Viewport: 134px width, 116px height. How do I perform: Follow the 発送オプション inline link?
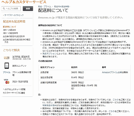50,54
